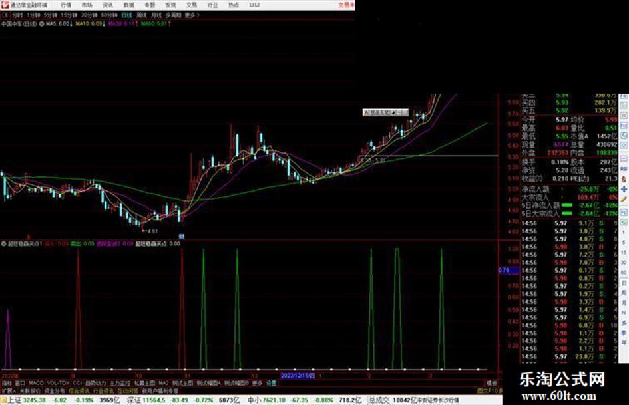This screenshot has width=629, height=405.
Task: Click the 深证 11564.5 index readout
Action: (146, 400)
